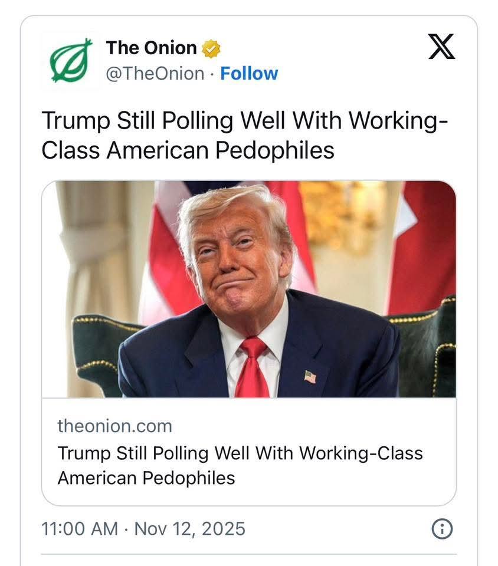The image size is (498, 566).
Task: Click the tweet info circle icon
Action: 442,529
